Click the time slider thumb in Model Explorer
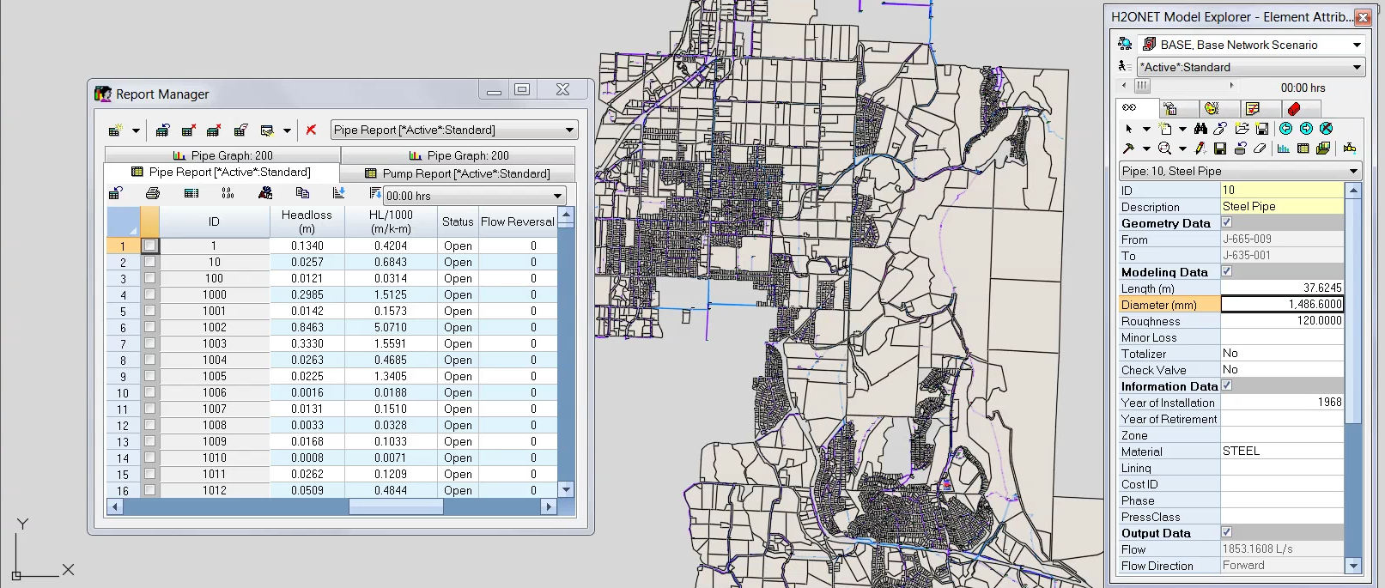 1141,86
